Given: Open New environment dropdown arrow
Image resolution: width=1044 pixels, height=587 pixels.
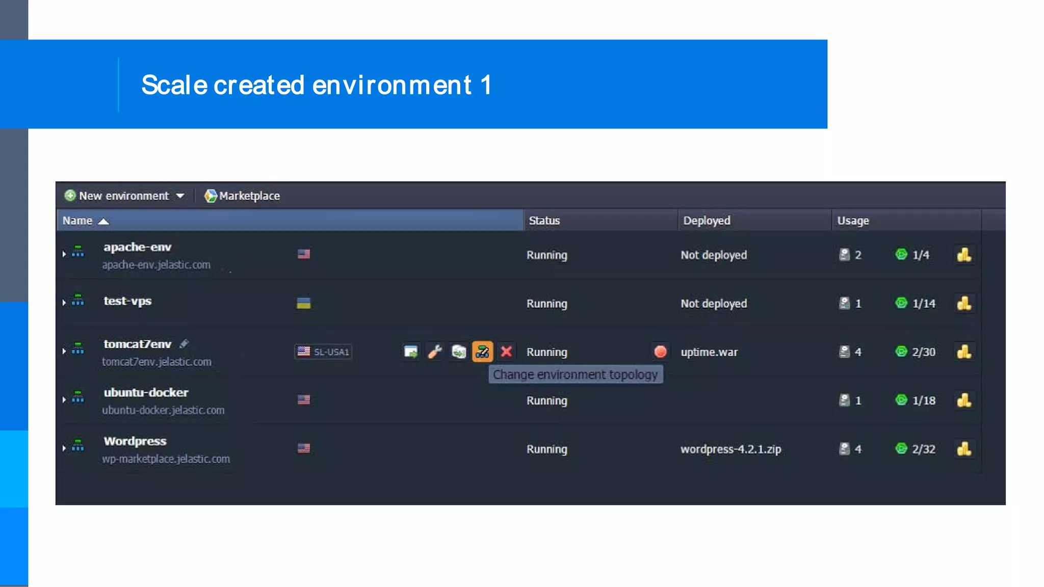Looking at the screenshot, I should pos(180,196).
